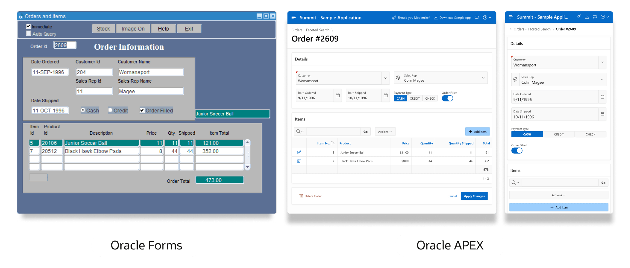Viewport: 630px width, 268px height.
Task: Click Customer Name field showing Womansport
Action: pos(151,72)
